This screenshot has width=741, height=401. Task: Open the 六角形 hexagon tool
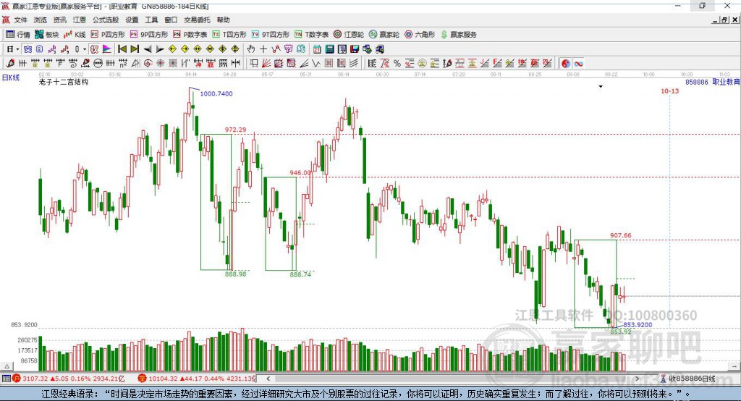click(420, 35)
